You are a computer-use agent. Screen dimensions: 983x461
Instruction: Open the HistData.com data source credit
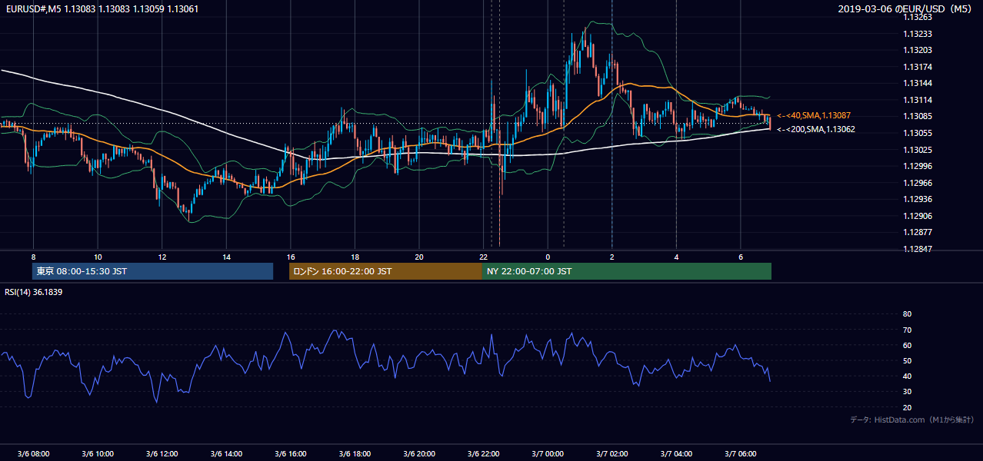[x=912, y=420]
